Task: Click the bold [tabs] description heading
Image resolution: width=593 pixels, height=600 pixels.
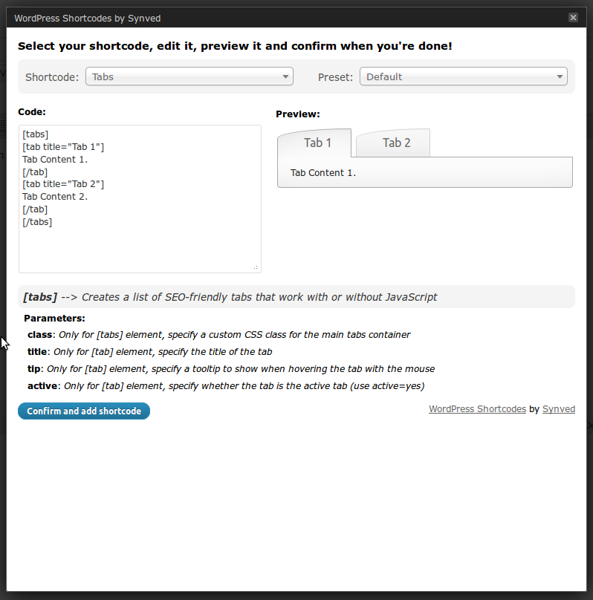Action: tap(40, 297)
